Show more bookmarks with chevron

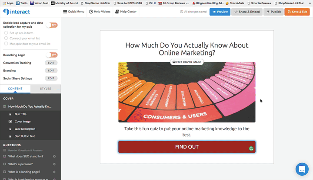pos(310,3)
